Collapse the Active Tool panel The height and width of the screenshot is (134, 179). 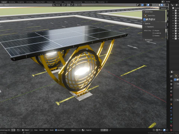click(x=144, y=12)
